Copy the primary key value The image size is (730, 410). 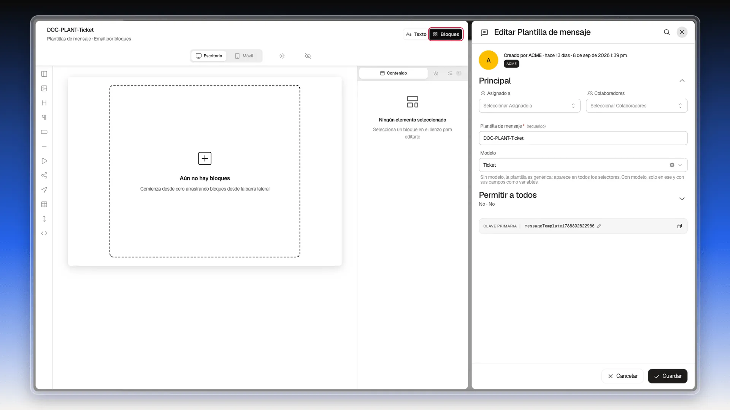click(x=679, y=226)
